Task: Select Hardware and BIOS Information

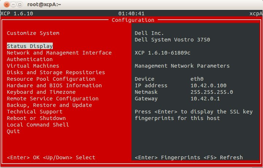Action: (54, 85)
